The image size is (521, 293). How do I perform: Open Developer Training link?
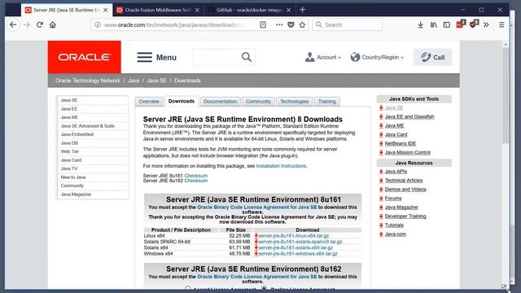tap(405, 216)
